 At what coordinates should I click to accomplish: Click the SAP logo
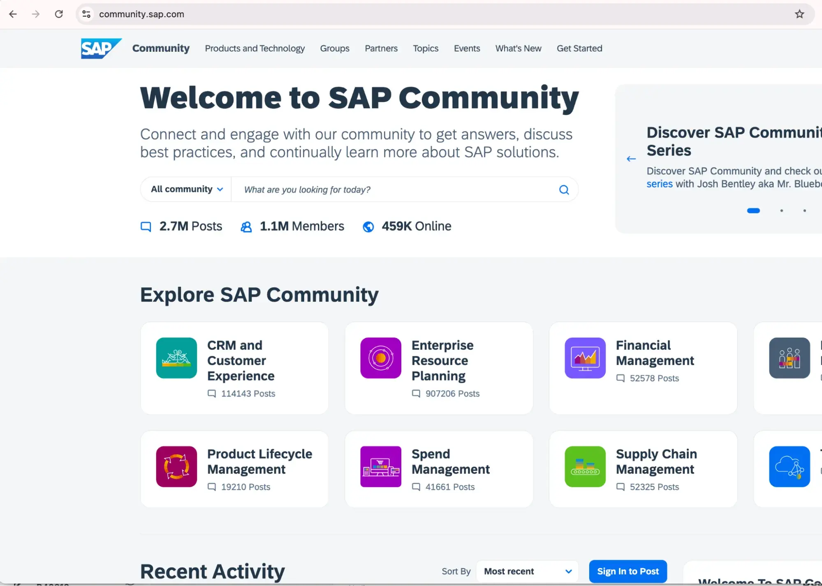[x=101, y=48]
